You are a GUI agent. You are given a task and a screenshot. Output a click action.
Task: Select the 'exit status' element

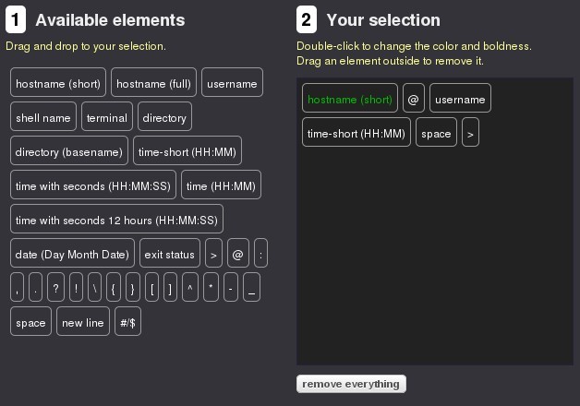(170, 254)
